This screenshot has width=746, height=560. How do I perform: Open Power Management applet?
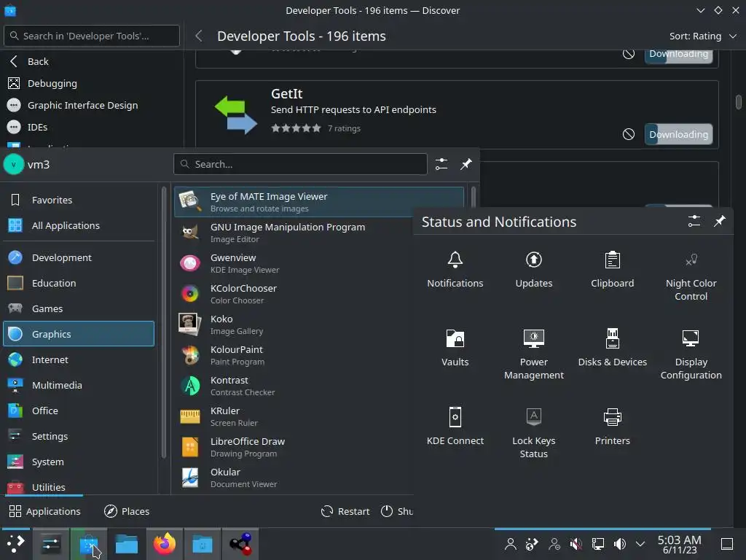point(534,355)
